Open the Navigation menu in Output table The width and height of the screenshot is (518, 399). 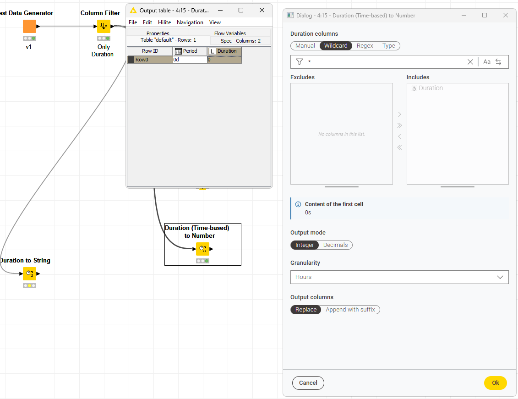tap(190, 22)
